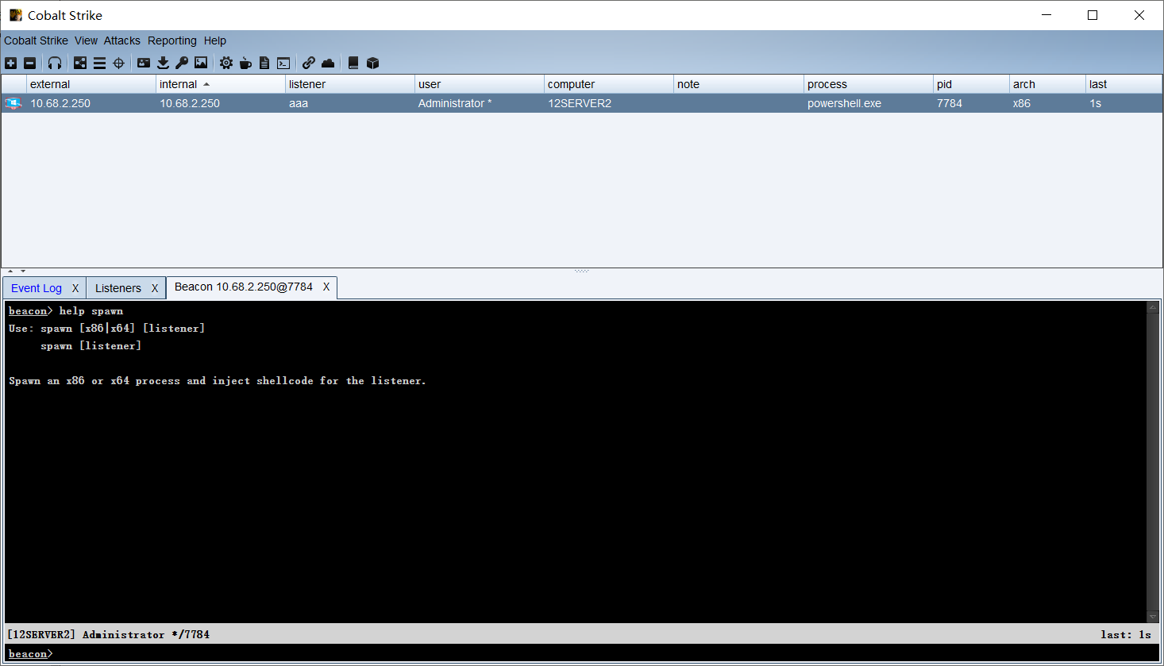Open the View menu
The height and width of the screenshot is (666, 1164).
click(86, 40)
